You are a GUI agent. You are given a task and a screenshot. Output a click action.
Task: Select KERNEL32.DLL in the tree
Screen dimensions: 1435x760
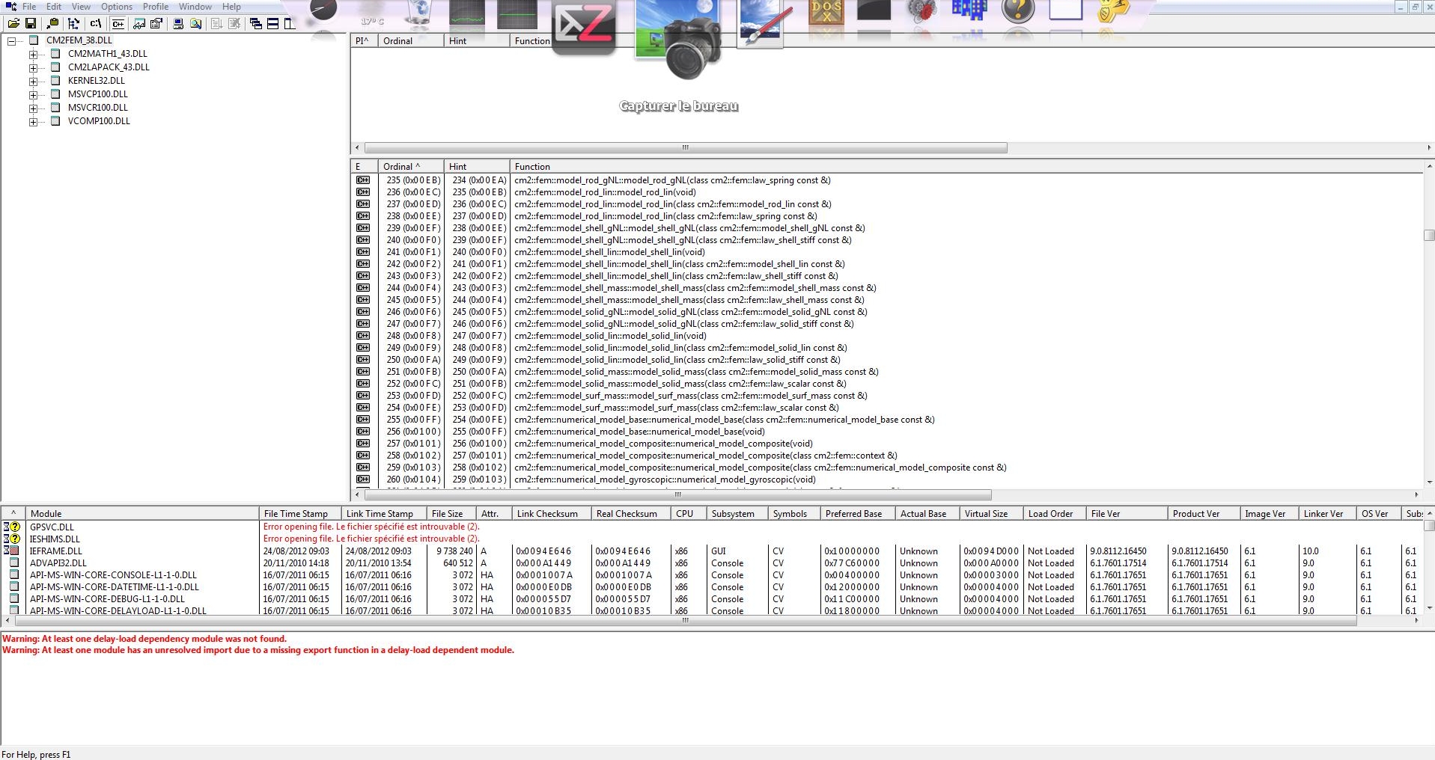click(97, 81)
